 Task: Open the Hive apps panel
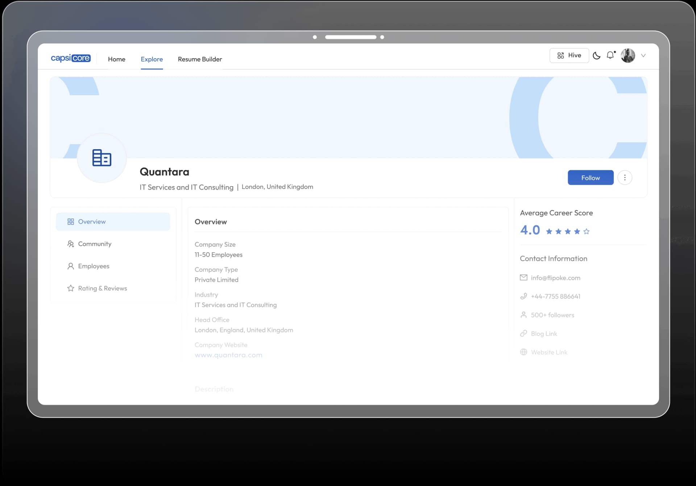tap(569, 55)
